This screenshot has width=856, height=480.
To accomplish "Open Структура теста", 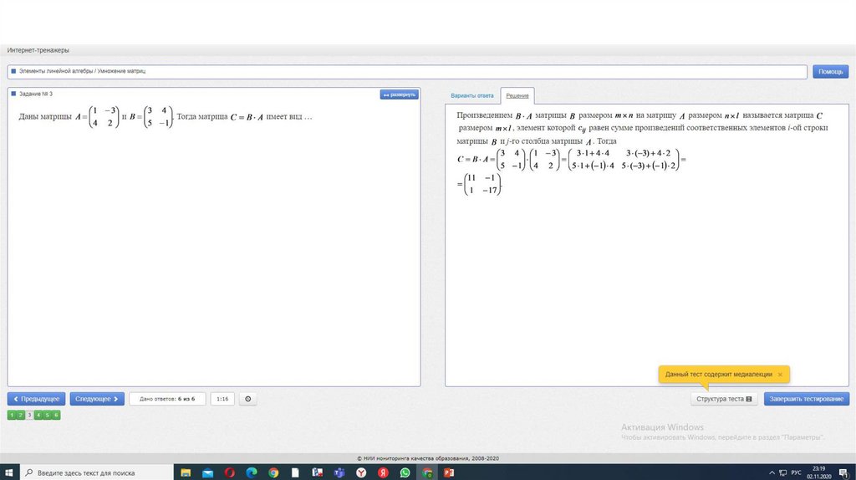I will tap(724, 399).
